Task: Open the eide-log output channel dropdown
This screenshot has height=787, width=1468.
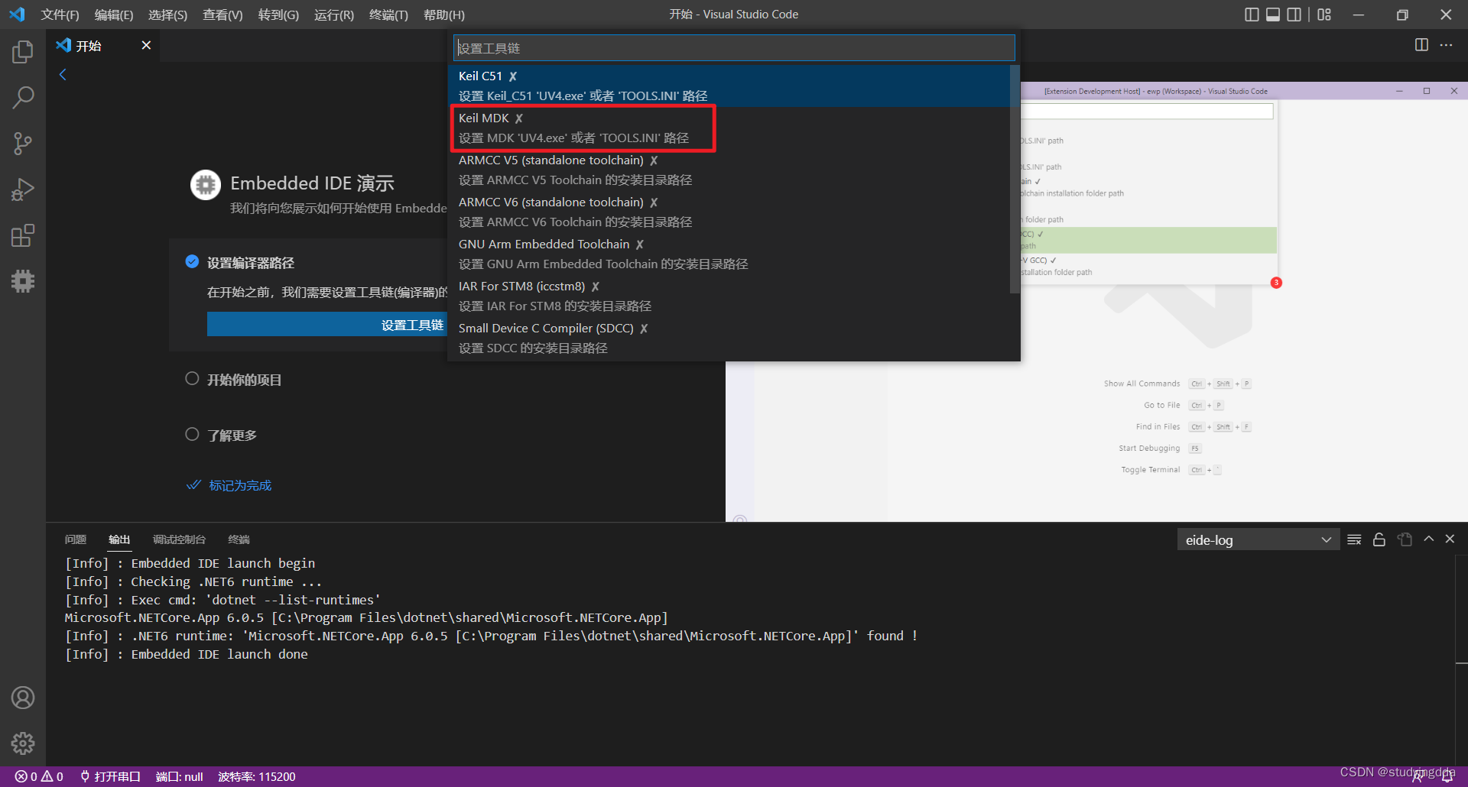Action: (x=1258, y=539)
